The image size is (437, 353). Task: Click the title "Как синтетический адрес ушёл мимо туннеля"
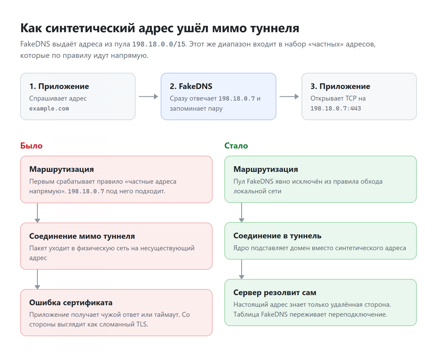[160, 28]
